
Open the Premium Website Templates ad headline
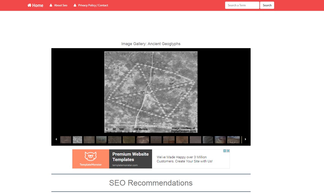pos(131,157)
